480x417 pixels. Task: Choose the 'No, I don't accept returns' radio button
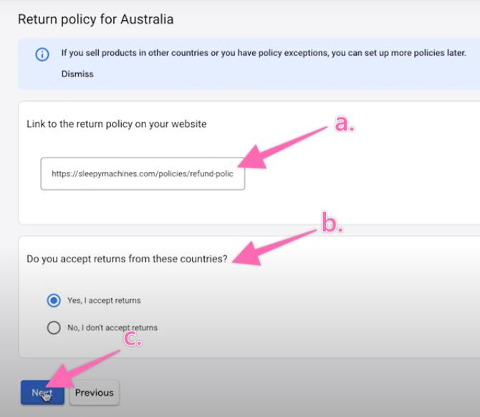54,328
